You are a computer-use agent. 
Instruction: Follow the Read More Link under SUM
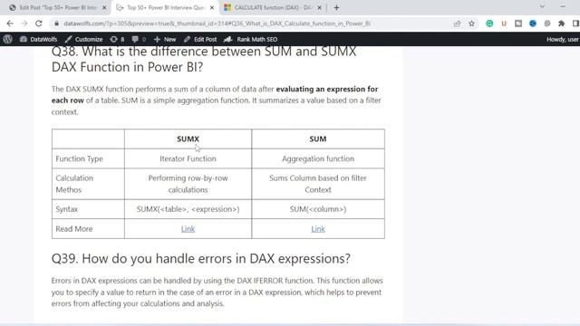click(x=318, y=229)
